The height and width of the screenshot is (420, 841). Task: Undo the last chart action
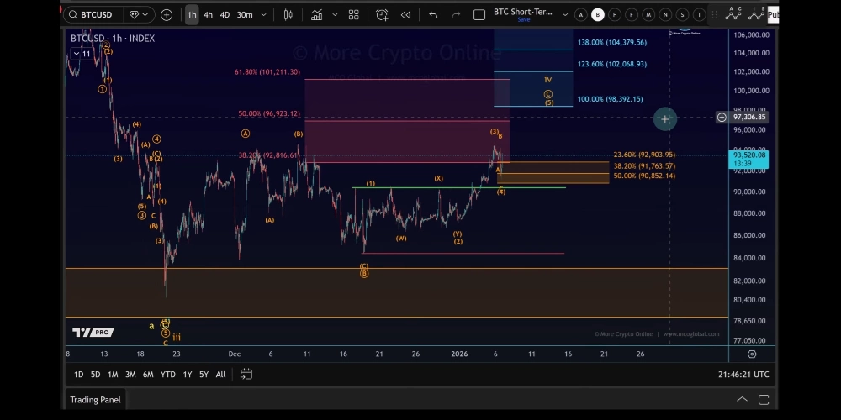[x=433, y=14]
